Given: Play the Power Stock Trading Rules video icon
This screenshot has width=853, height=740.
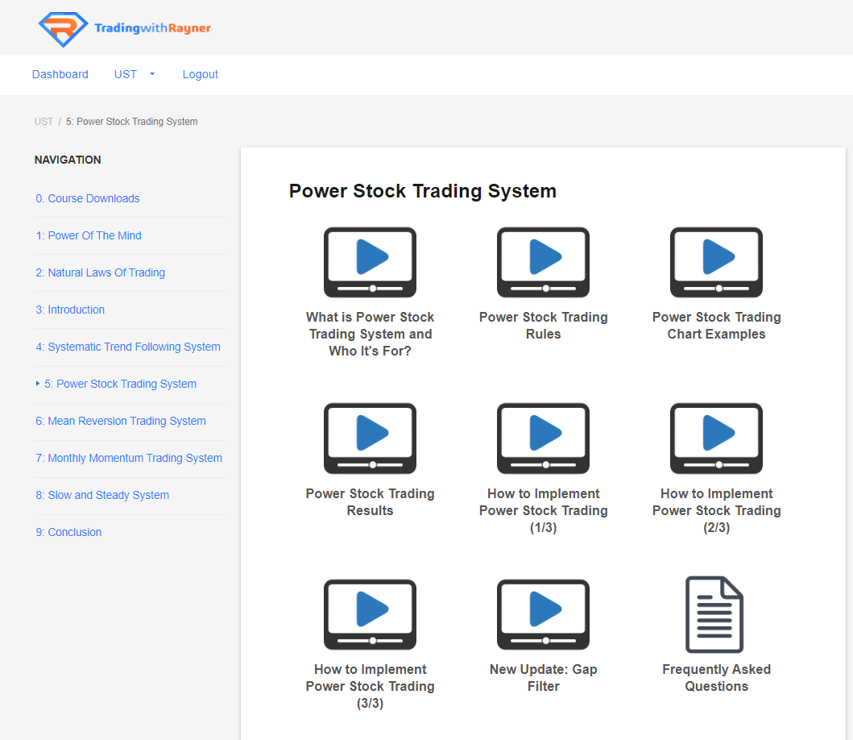Looking at the screenshot, I should [543, 262].
